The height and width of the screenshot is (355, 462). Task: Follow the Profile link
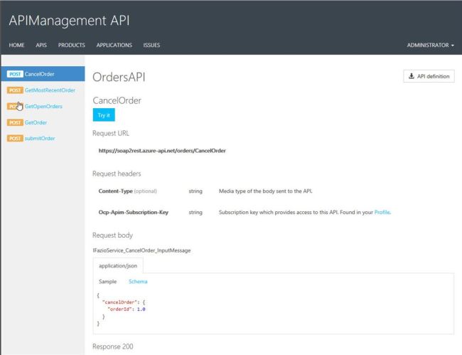click(x=382, y=212)
